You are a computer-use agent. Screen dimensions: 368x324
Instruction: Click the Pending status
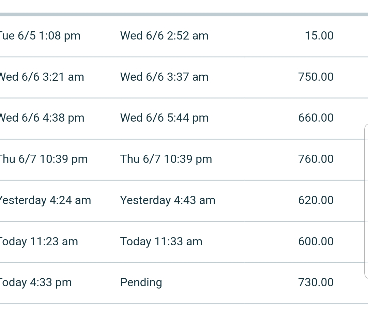click(x=141, y=283)
